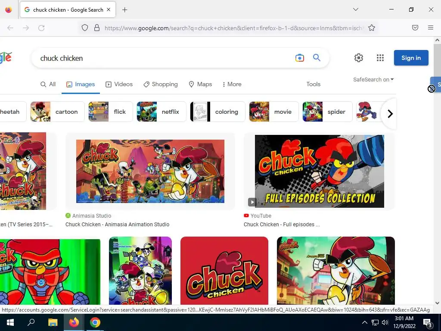This screenshot has height=331, width=441.
Task: Click the play badge on the YouTube thumbnail
Action: (x=252, y=202)
